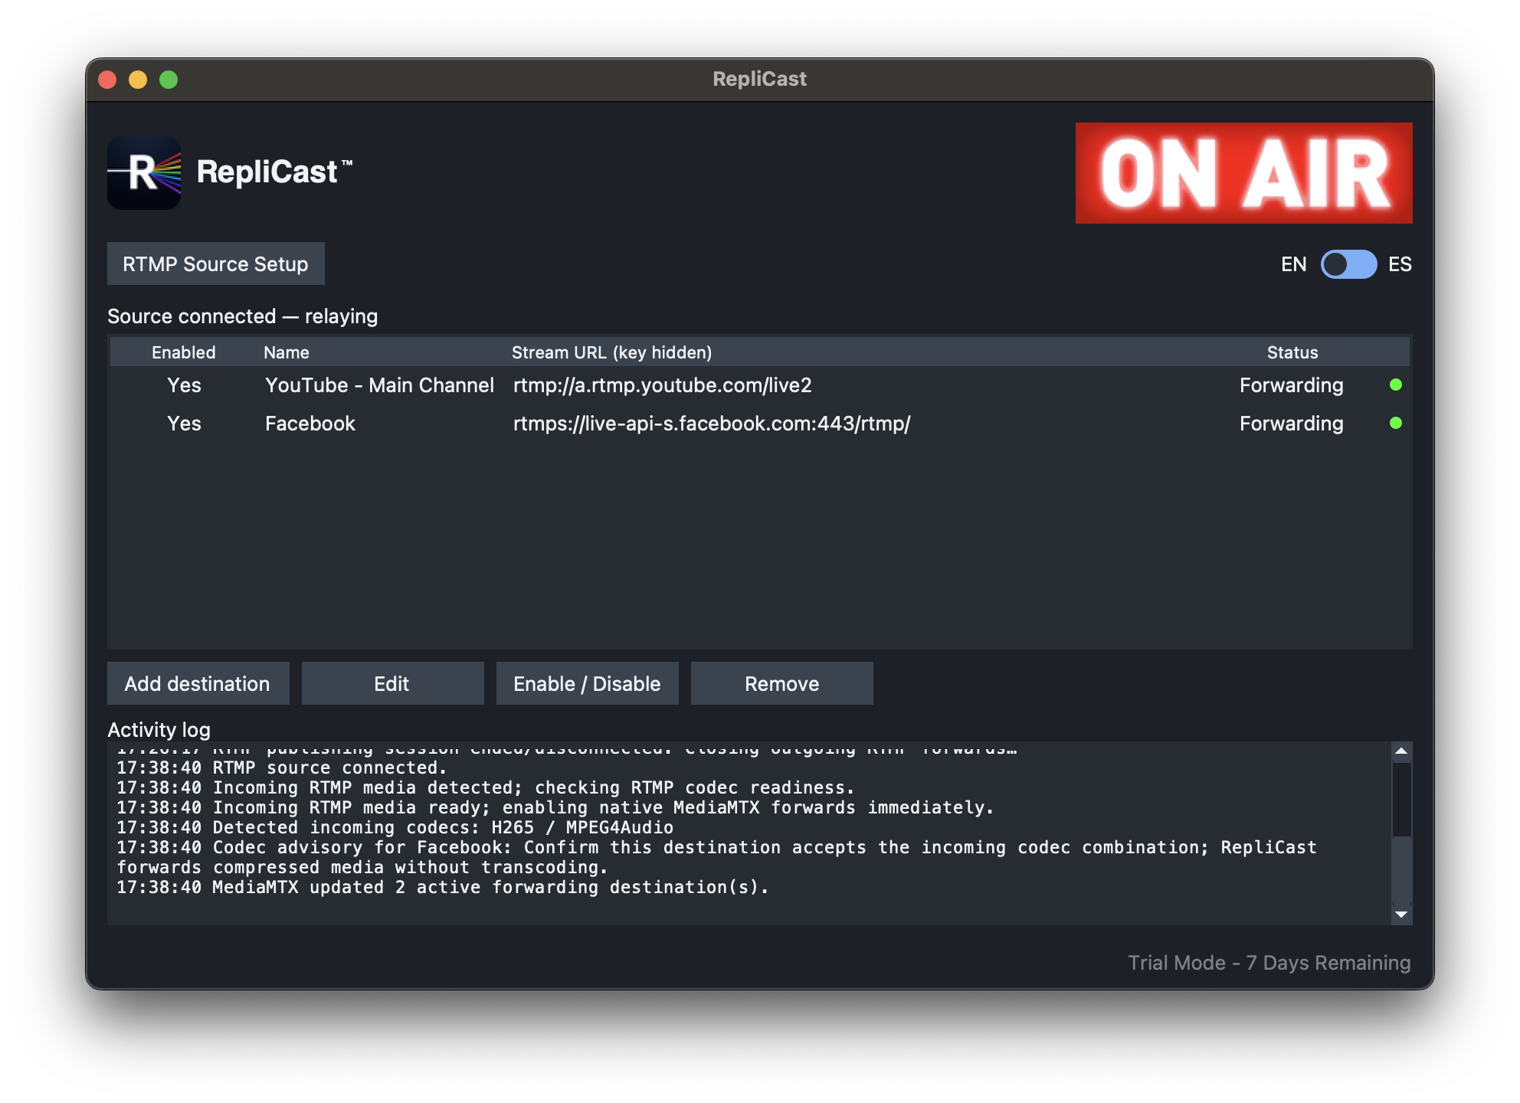Screen dimensions: 1520x1103
Task: Click the Activity log heading
Action: pyautogui.click(x=159, y=730)
